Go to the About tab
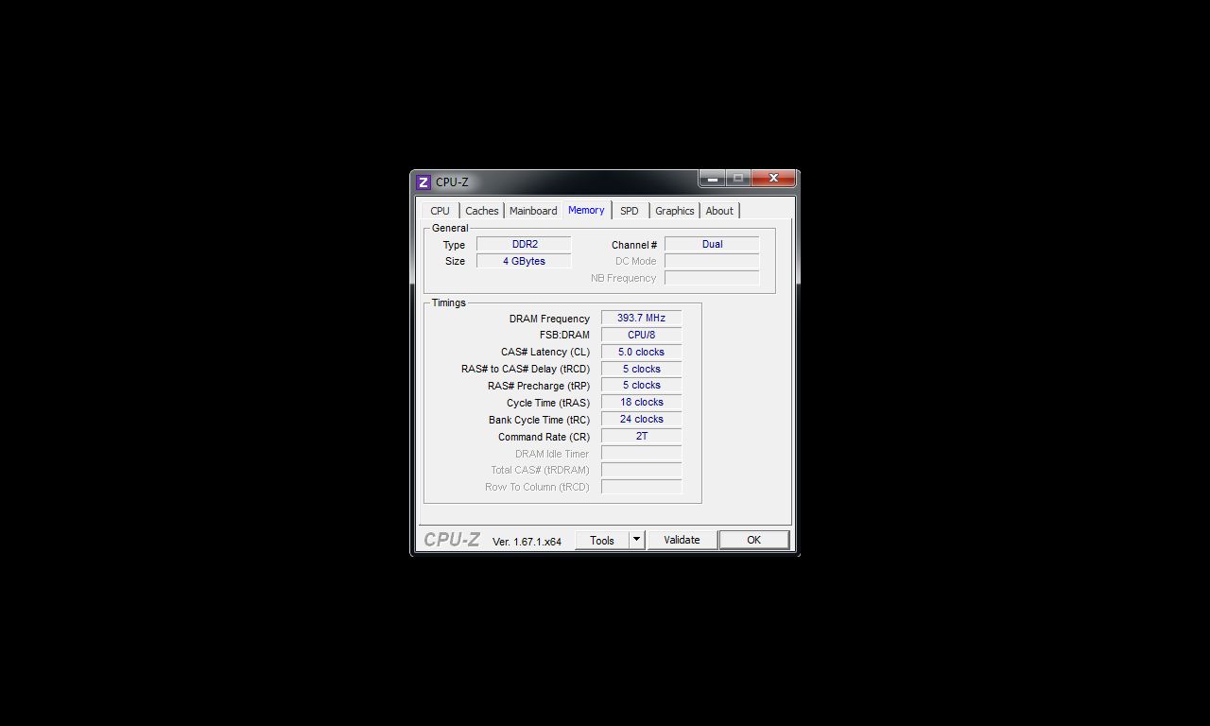1210x726 pixels. pyautogui.click(x=719, y=211)
